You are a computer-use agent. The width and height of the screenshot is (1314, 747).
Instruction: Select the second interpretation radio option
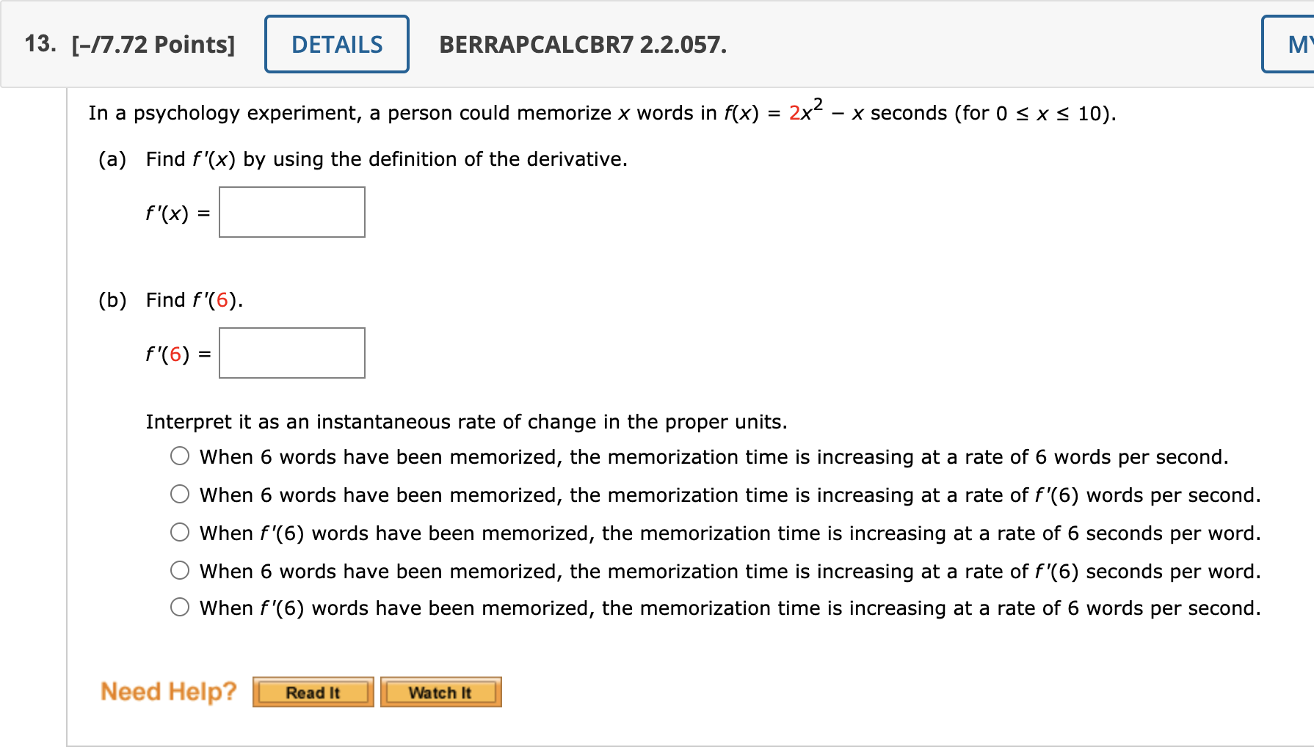tap(179, 494)
